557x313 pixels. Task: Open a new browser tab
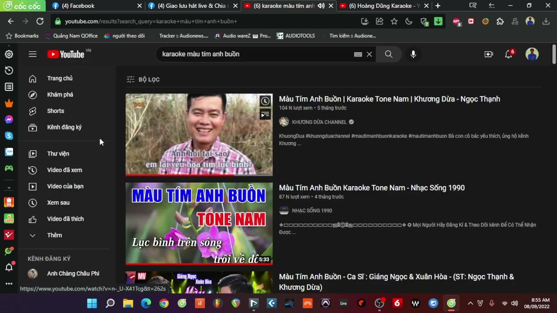click(438, 6)
